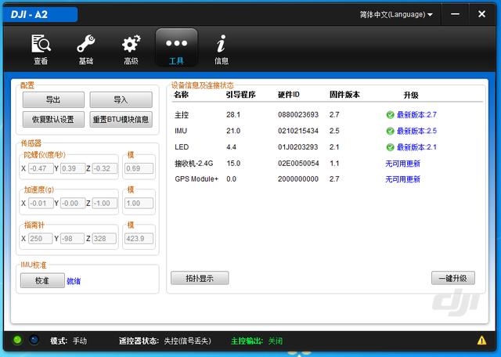Click hardware ID 0210215434
The image size is (501, 357).
pos(298,131)
